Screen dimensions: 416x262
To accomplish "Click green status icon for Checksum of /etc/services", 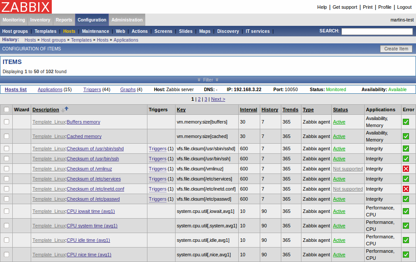I will pyautogui.click(x=405, y=179).
